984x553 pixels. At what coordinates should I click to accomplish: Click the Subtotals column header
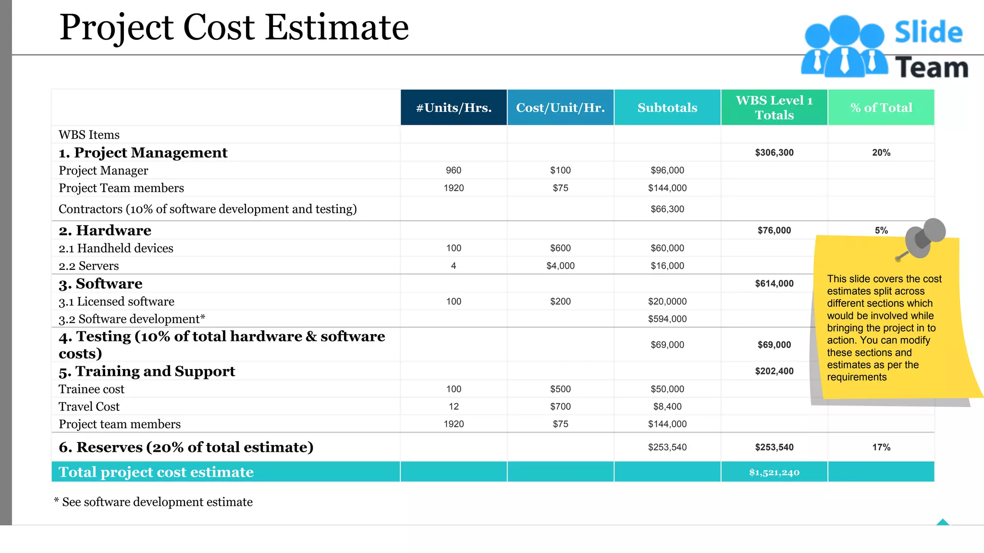pos(667,108)
